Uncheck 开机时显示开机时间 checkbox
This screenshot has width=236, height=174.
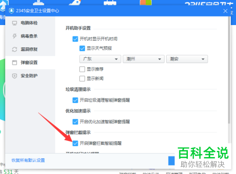[75, 39]
